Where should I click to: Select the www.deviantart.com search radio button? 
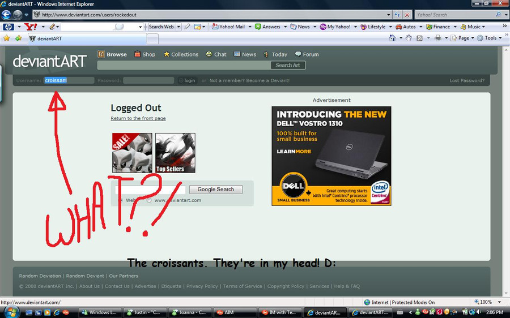pyautogui.click(x=149, y=200)
